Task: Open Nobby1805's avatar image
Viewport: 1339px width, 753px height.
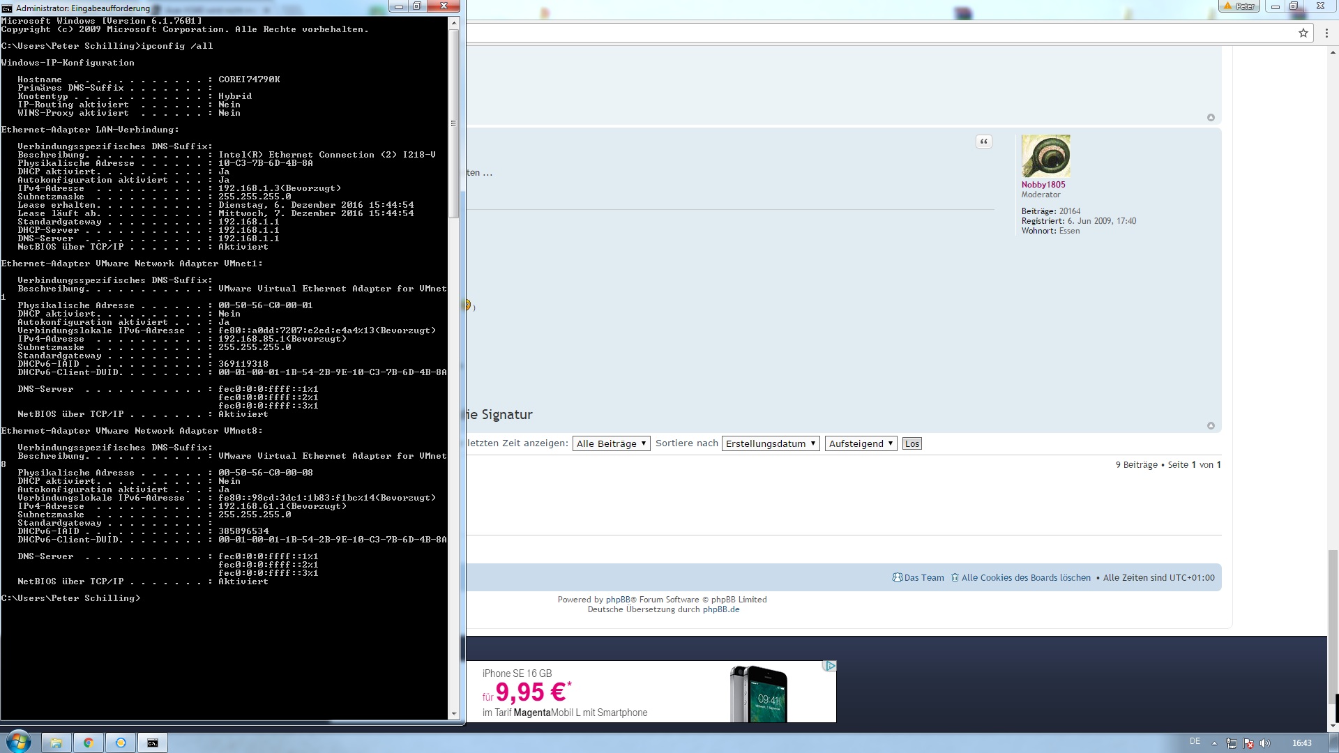Action: 1045,155
